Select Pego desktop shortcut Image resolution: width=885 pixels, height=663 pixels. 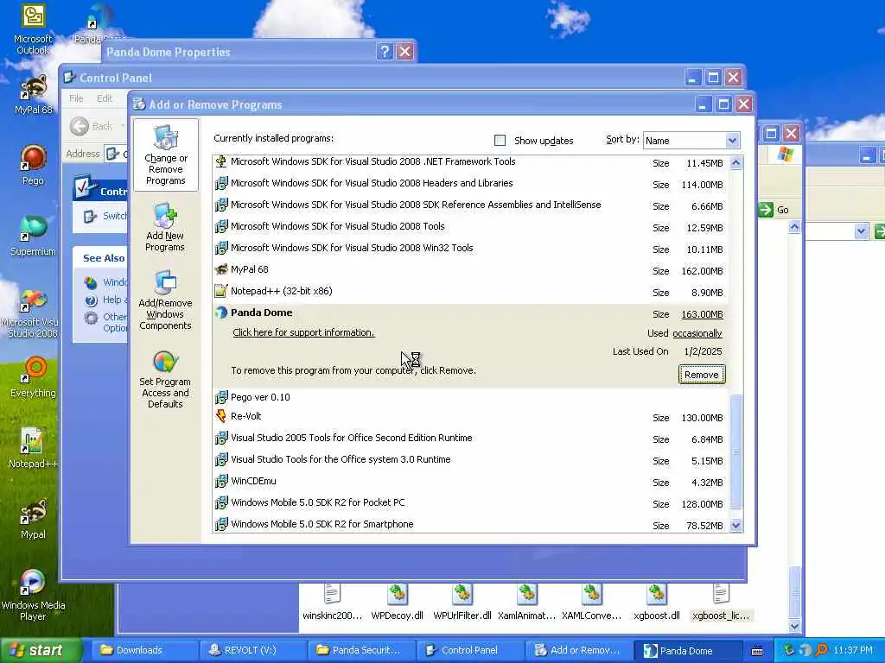click(34, 165)
